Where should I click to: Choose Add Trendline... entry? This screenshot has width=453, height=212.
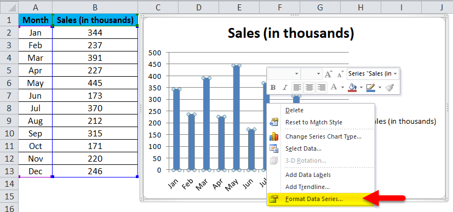pos(320,187)
